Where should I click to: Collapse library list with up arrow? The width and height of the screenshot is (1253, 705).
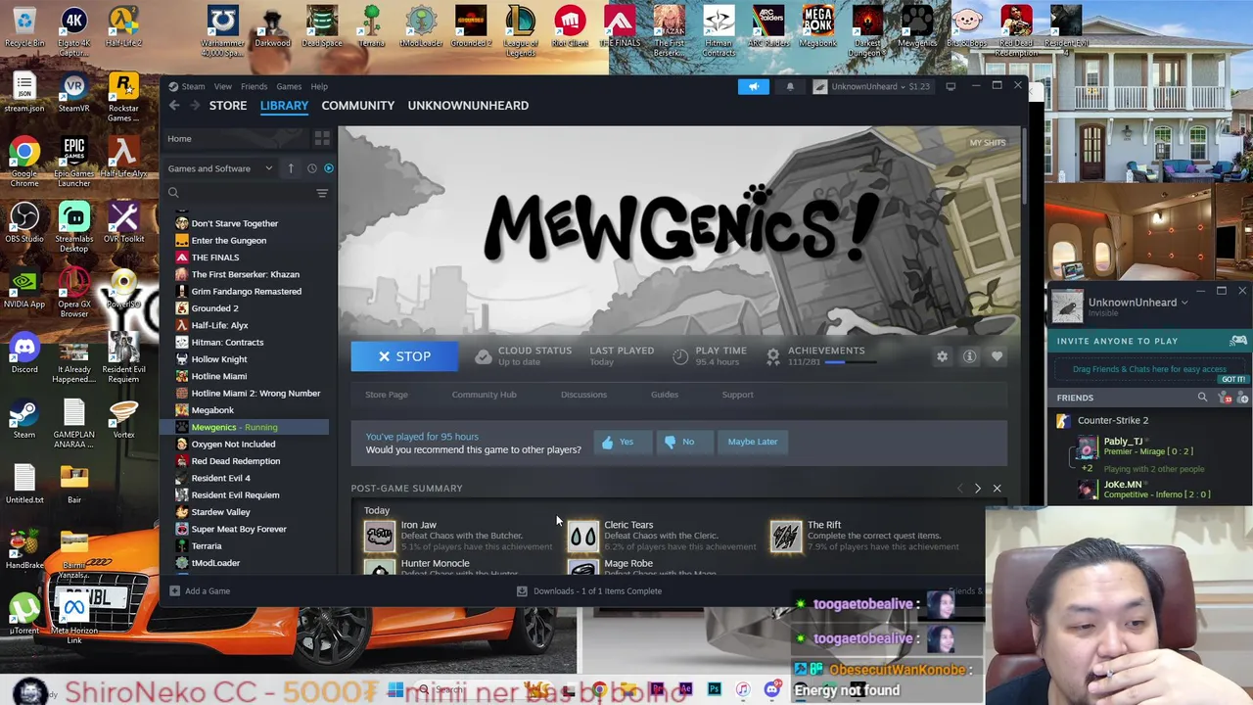point(291,168)
